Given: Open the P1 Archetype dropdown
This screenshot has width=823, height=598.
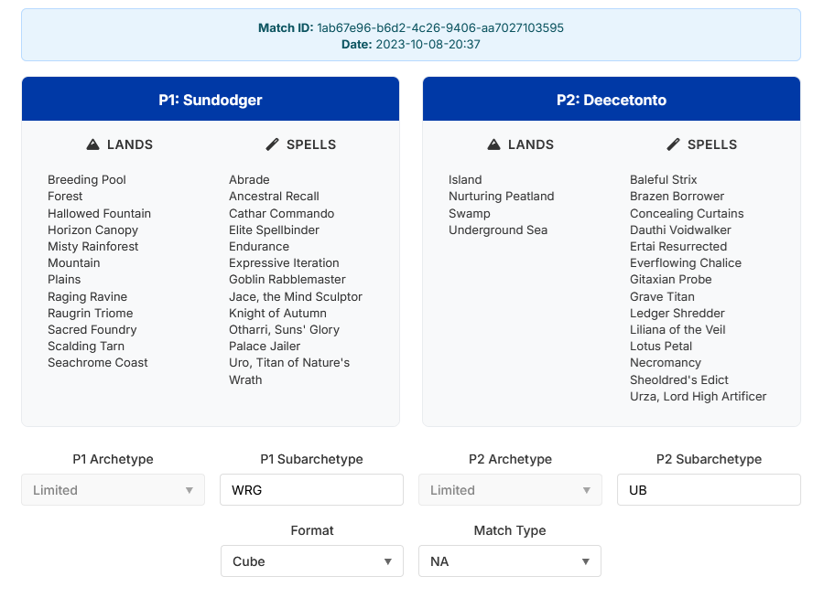Looking at the screenshot, I should (113, 490).
